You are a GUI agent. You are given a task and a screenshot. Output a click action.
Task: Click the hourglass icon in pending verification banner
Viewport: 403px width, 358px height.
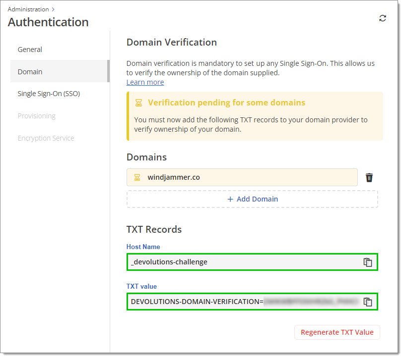click(x=138, y=103)
